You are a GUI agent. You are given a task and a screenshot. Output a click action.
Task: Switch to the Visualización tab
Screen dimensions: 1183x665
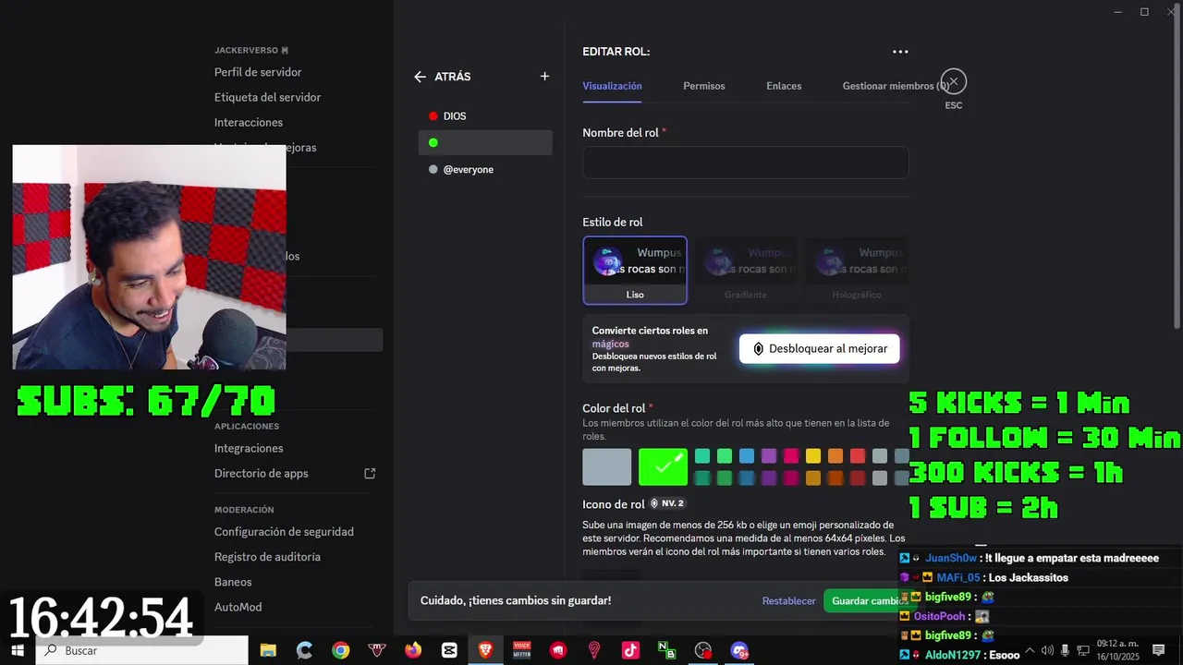click(612, 86)
